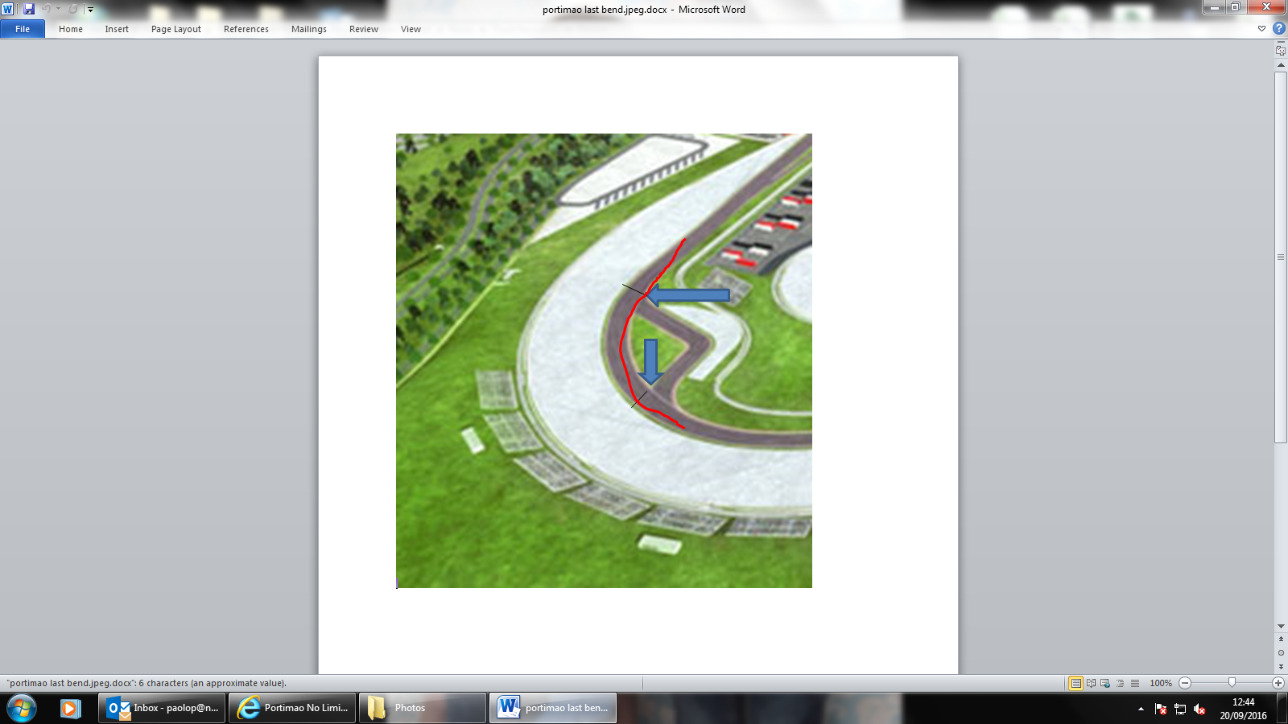The width and height of the screenshot is (1288, 724).
Task: Show hidden icons in the system tray
Action: (x=1141, y=709)
